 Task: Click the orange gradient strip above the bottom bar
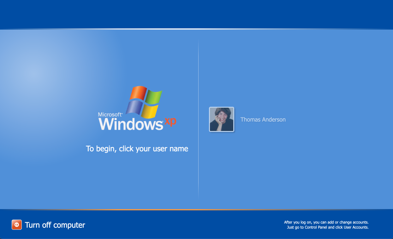tap(196, 210)
